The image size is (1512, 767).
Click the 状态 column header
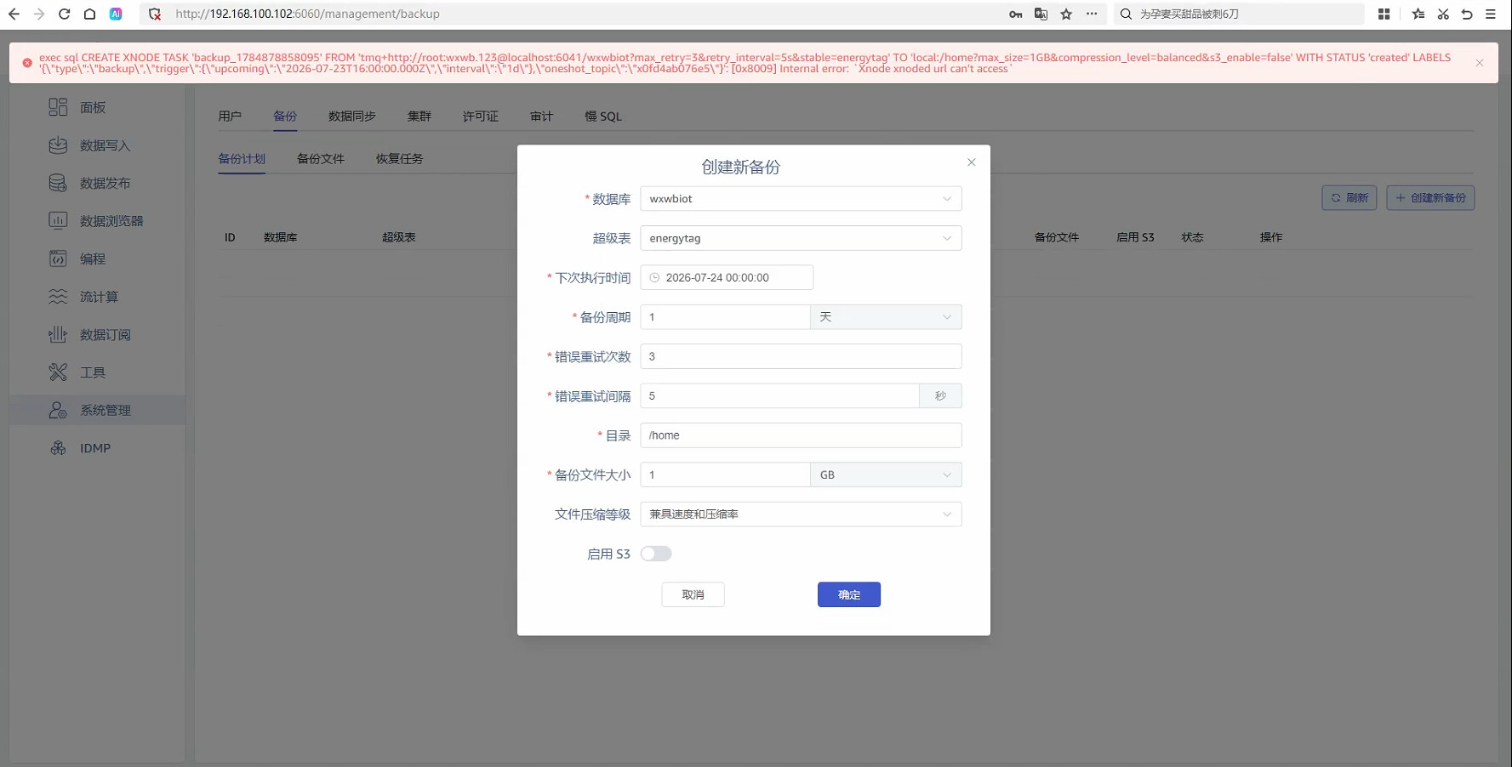[x=1192, y=237]
